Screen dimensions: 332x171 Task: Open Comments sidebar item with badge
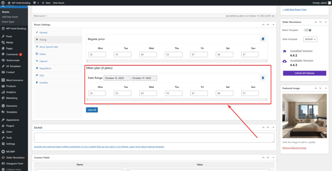click(14, 54)
